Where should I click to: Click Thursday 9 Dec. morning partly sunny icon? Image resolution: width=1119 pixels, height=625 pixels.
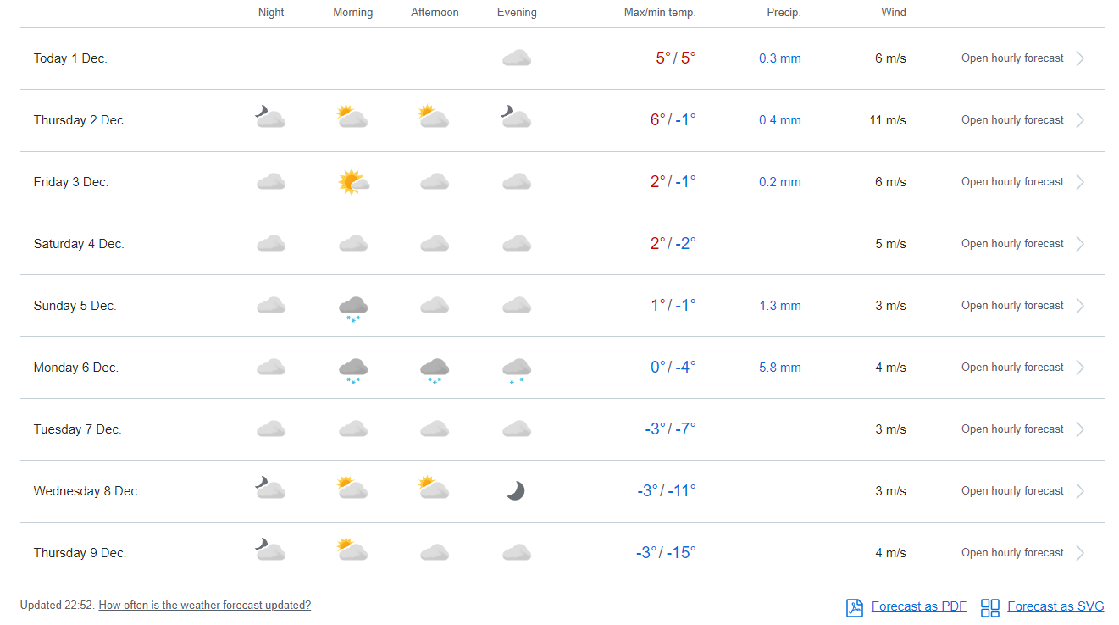352,550
